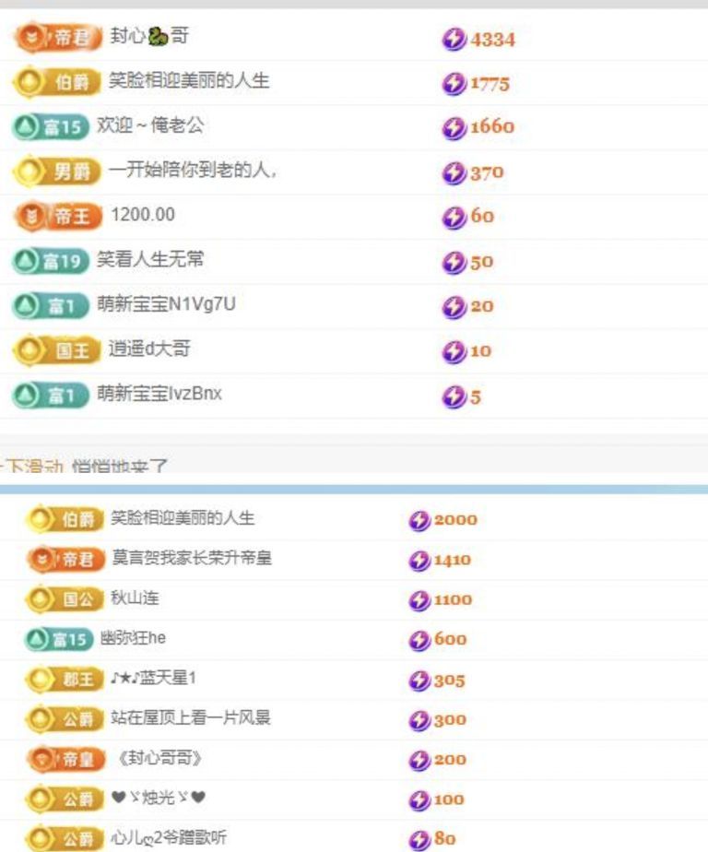Screen dimensions: 708x852
Task: Click the score value 100
Action: [449, 799]
